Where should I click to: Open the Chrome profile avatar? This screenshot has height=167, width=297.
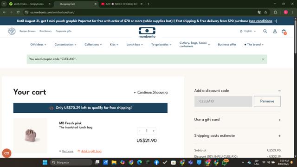(286, 13)
